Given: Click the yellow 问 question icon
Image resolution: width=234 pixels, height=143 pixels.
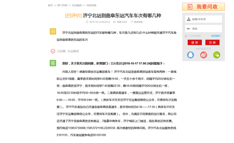Looking at the screenshot, I should coord(53,31).
